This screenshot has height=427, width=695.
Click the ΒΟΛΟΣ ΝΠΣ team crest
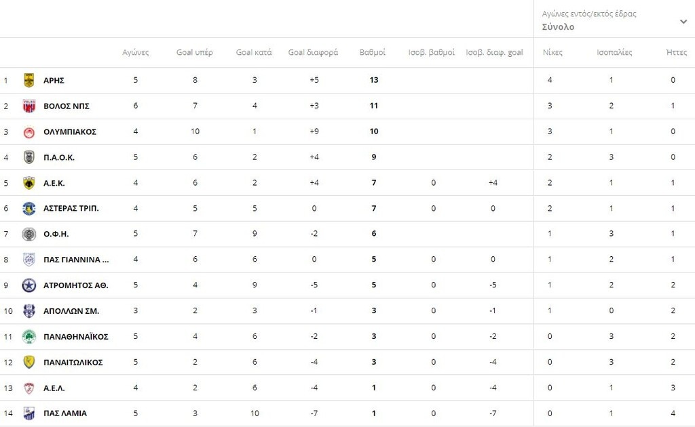[x=29, y=106]
